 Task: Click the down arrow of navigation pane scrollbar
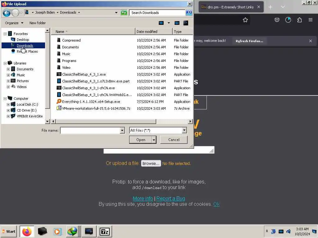click(48, 121)
